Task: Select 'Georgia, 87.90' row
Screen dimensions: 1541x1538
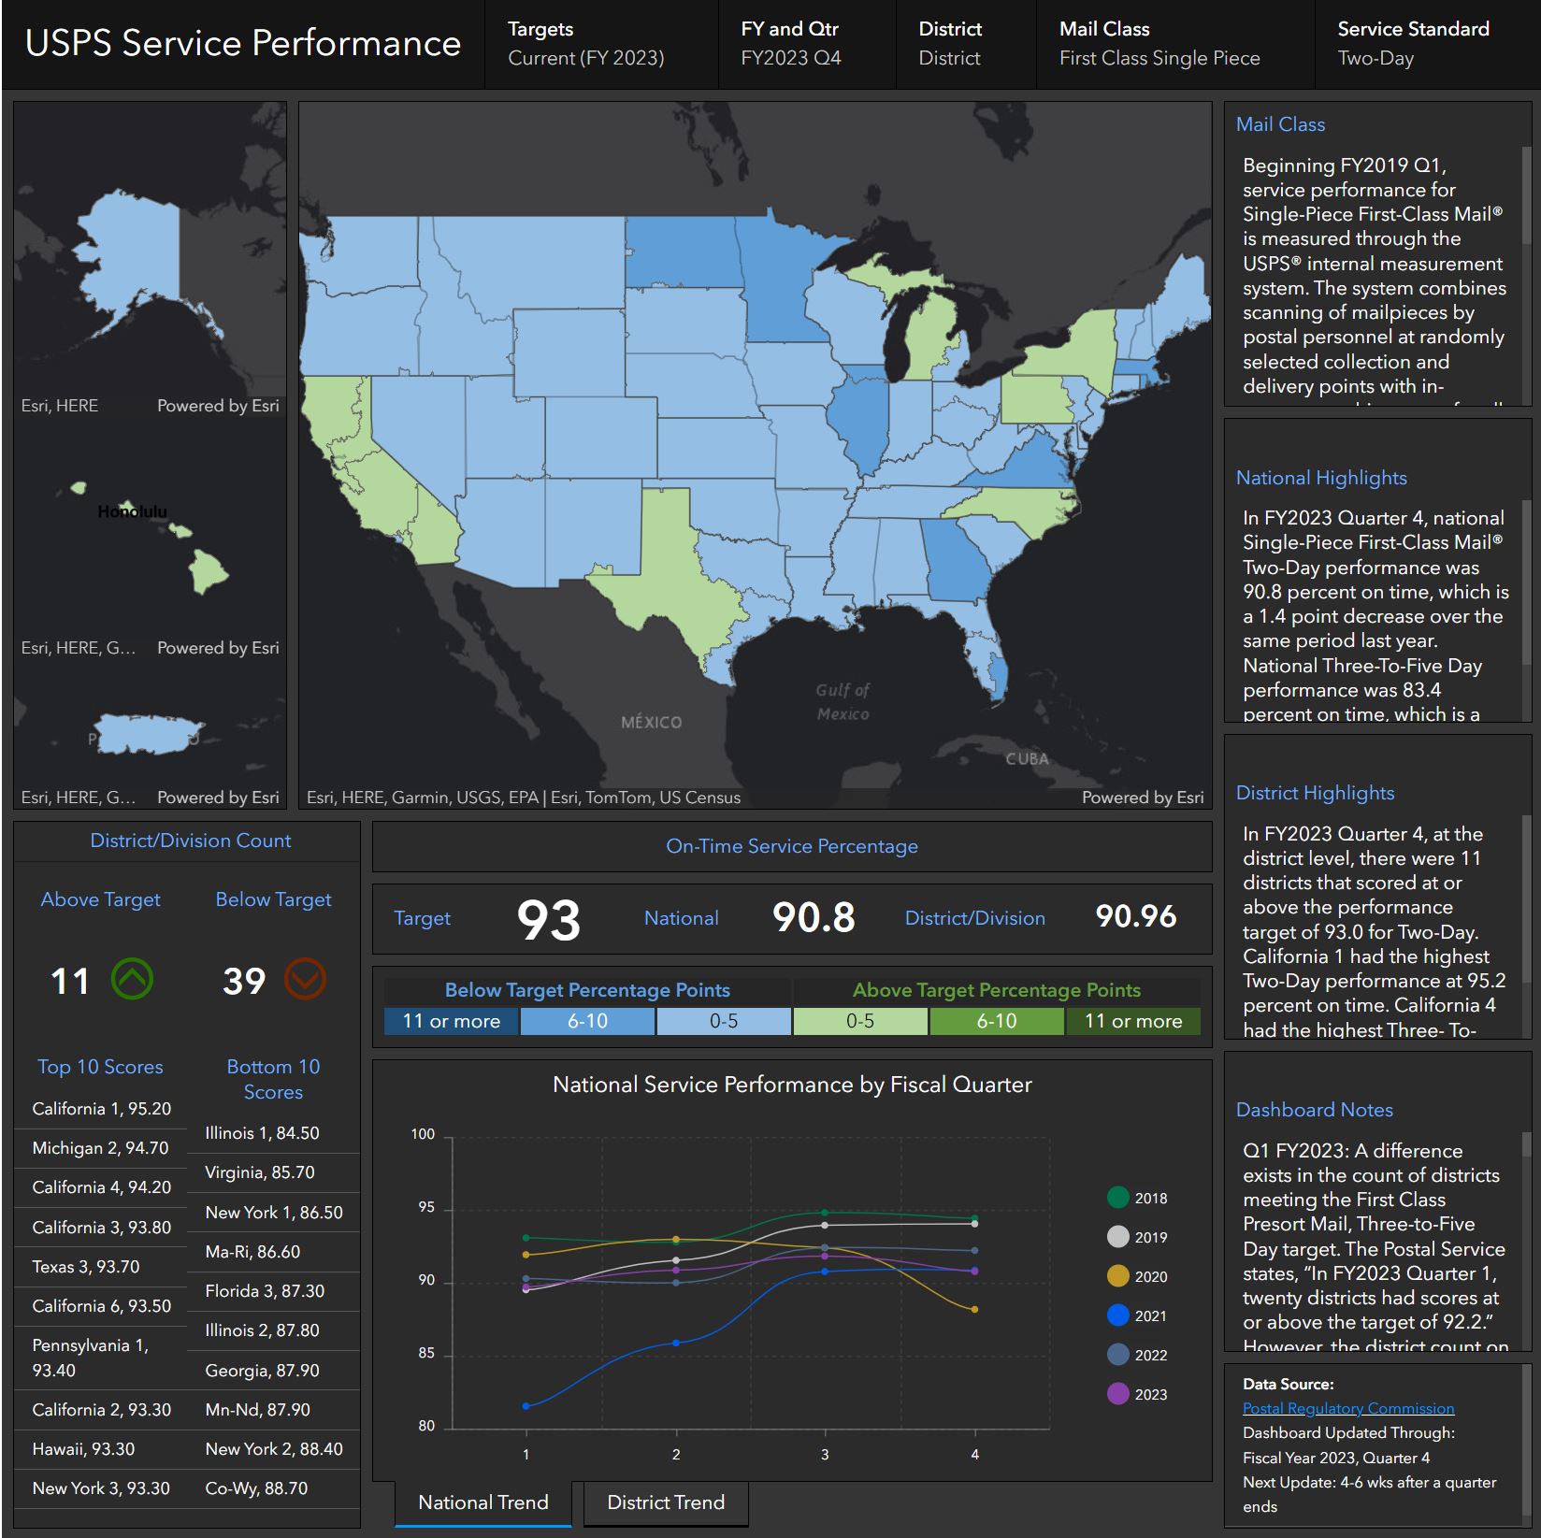Action: pos(273,1371)
